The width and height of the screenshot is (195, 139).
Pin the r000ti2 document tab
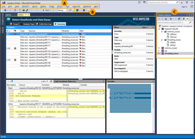pos(26,14)
